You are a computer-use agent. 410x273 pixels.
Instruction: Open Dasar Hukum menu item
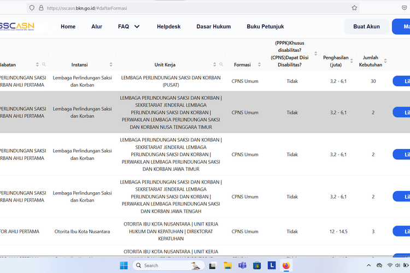pos(213,26)
